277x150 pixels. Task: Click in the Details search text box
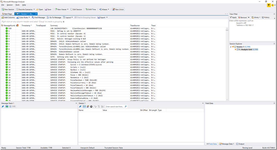115,107
